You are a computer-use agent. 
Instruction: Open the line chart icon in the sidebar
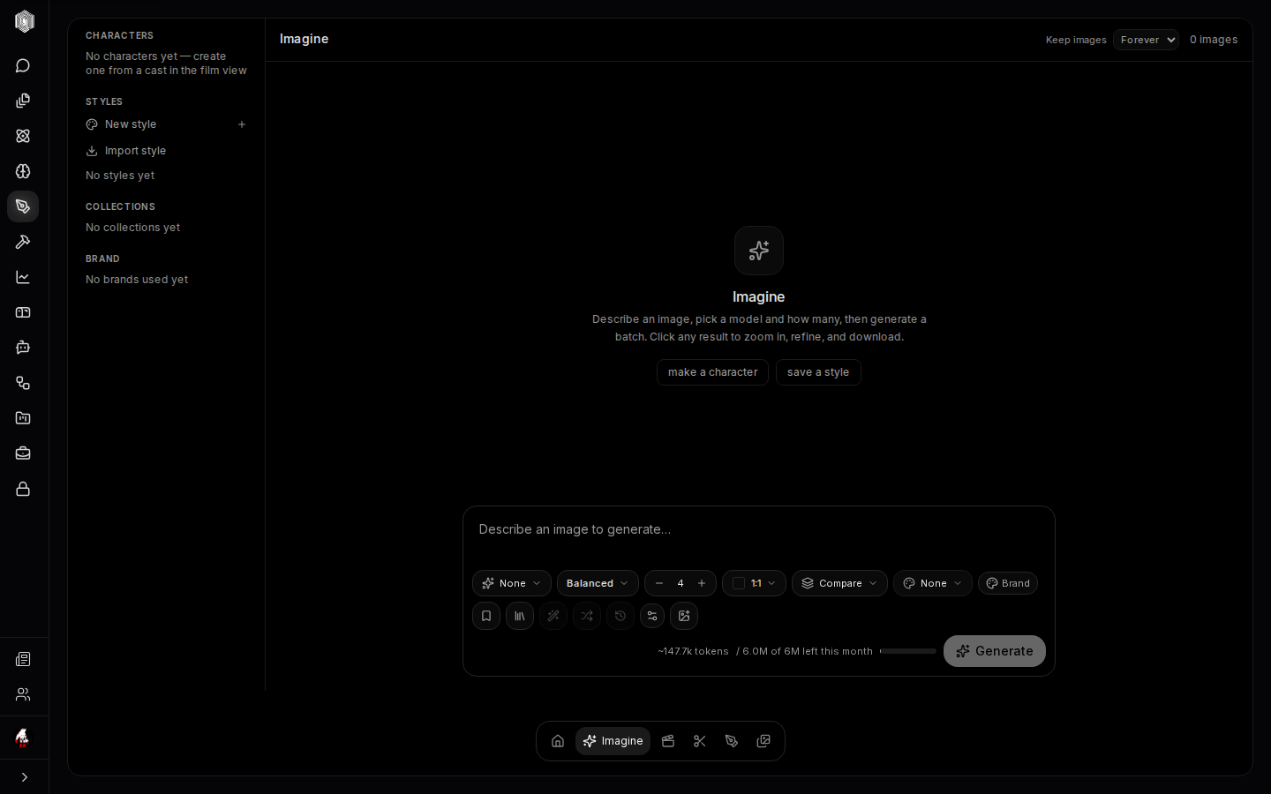tap(23, 277)
